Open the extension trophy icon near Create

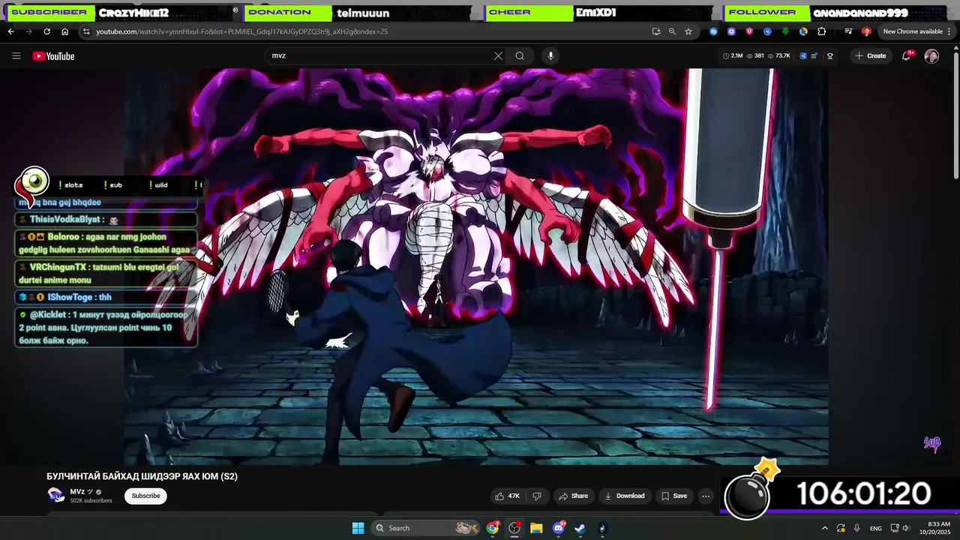coord(830,55)
